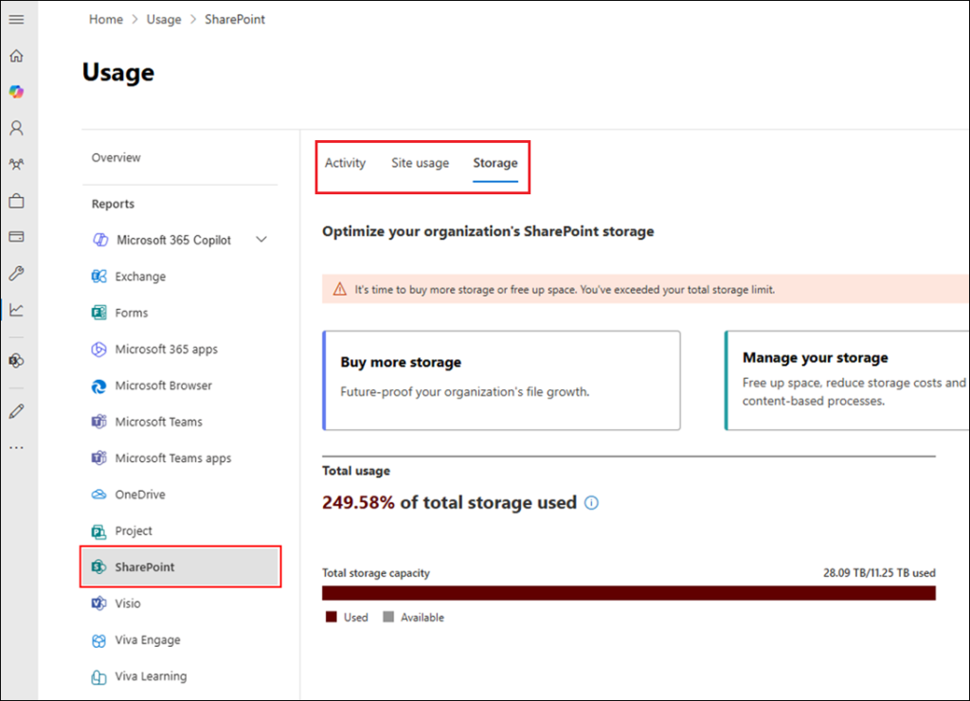Click the Viva Engage report icon

pos(99,640)
